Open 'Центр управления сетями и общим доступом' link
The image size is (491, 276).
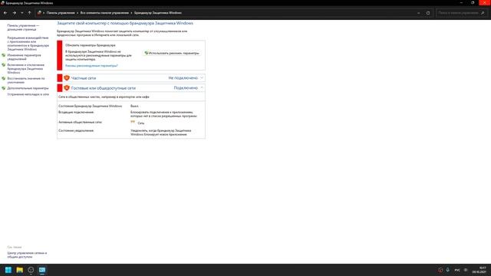(x=27, y=255)
